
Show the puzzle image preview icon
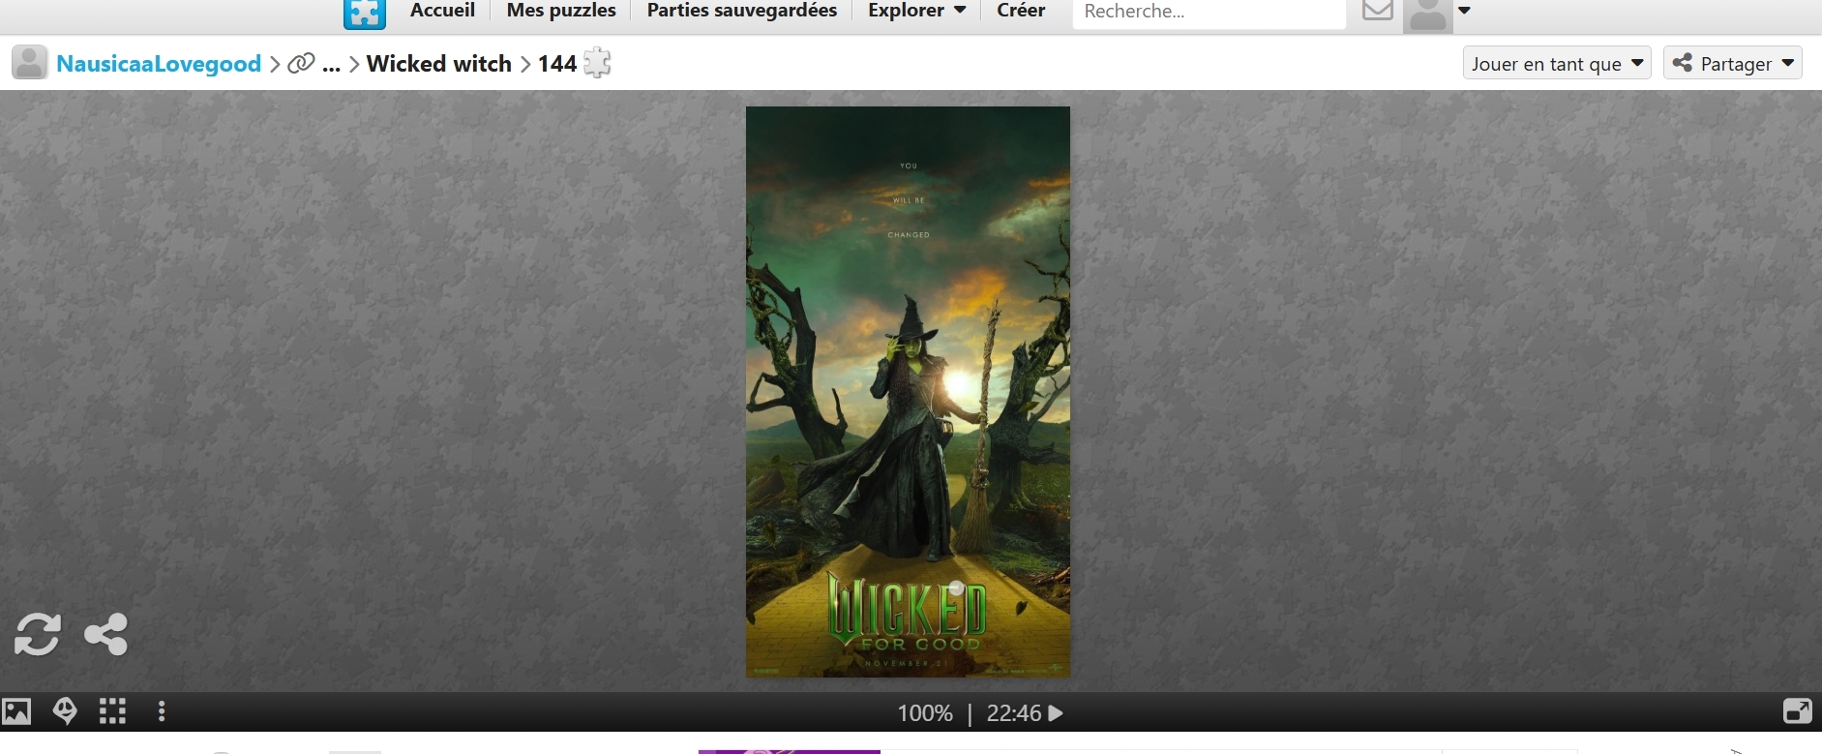coord(16,712)
